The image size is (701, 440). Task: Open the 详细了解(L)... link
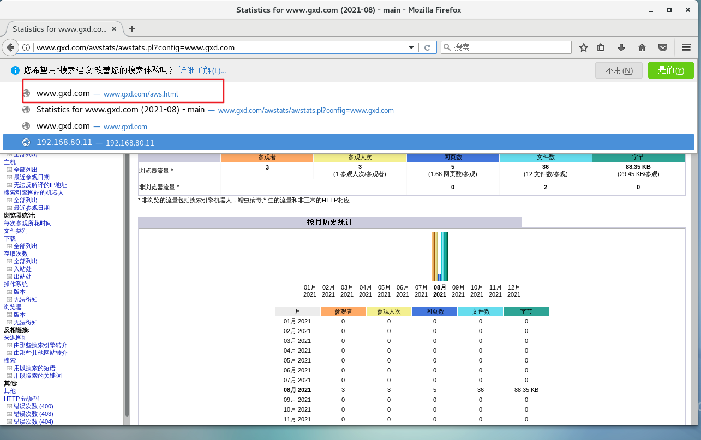pyautogui.click(x=202, y=70)
